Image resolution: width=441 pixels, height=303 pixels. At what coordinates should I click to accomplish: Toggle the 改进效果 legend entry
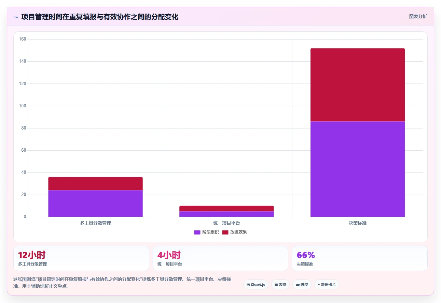coord(234,232)
